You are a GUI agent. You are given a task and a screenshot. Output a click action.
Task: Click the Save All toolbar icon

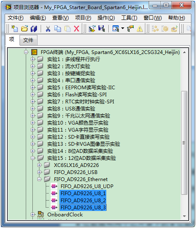[x=34, y=29]
